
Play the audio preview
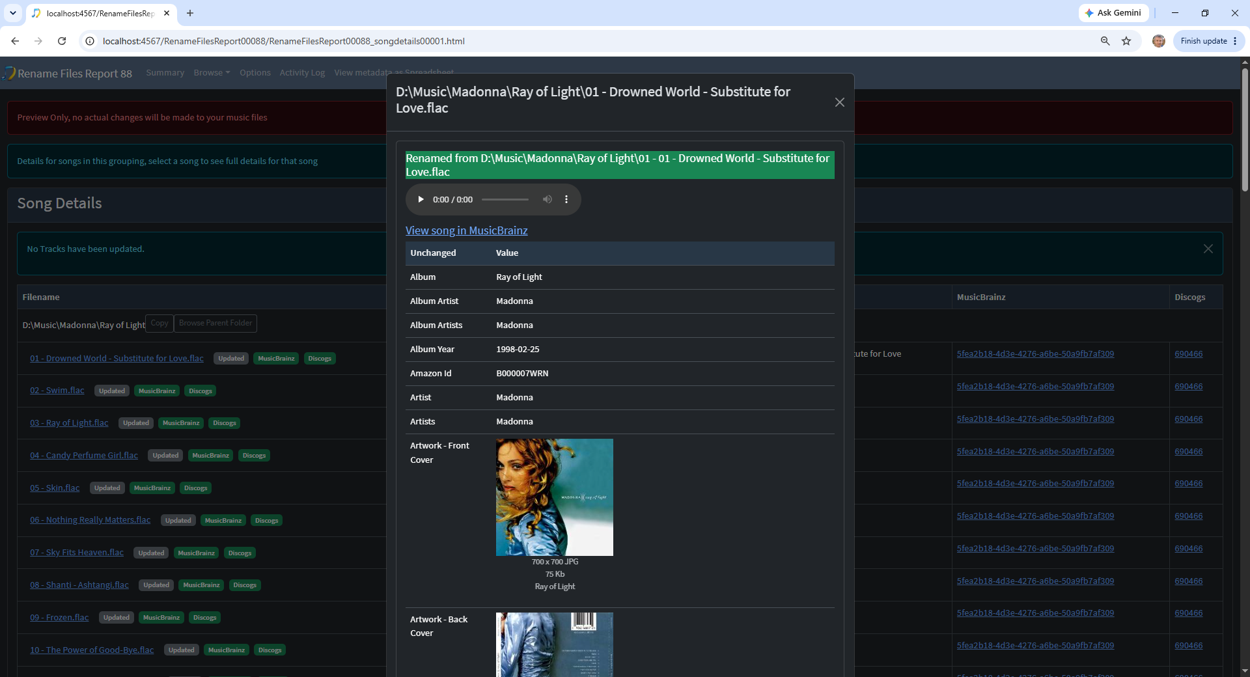(x=421, y=199)
